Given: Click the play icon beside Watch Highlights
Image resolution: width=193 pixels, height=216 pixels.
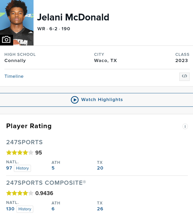Looking at the screenshot, I should (x=74, y=100).
